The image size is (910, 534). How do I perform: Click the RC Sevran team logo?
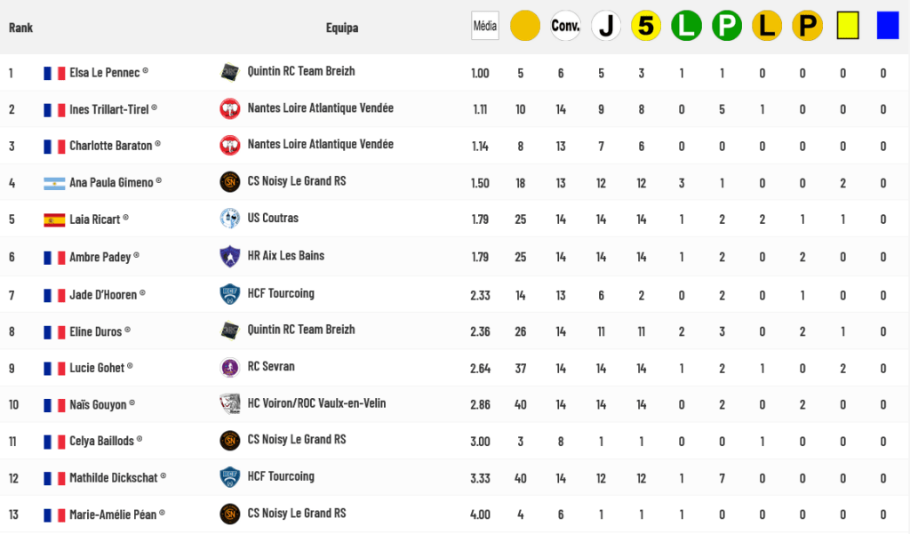[x=230, y=368]
